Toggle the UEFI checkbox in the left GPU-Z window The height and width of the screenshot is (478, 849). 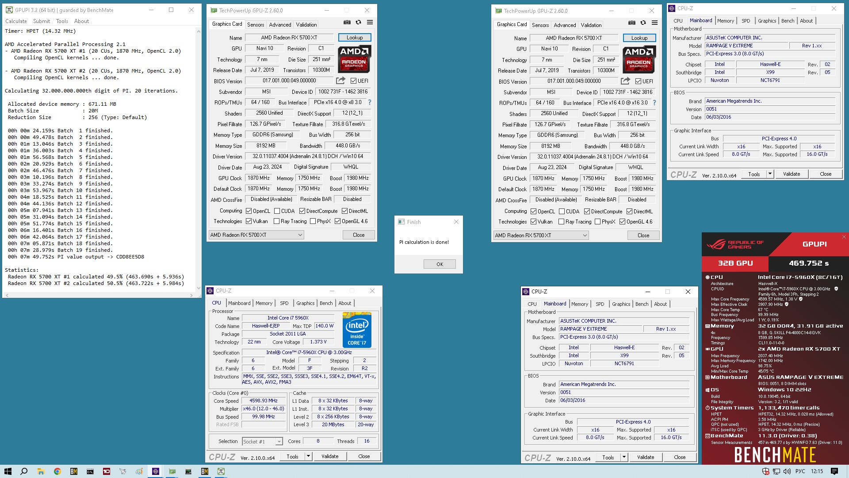[353, 81]
